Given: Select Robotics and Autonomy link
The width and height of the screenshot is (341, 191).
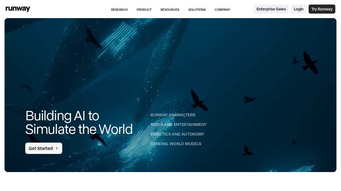Looking at the screenshot, I should (177, 134).
